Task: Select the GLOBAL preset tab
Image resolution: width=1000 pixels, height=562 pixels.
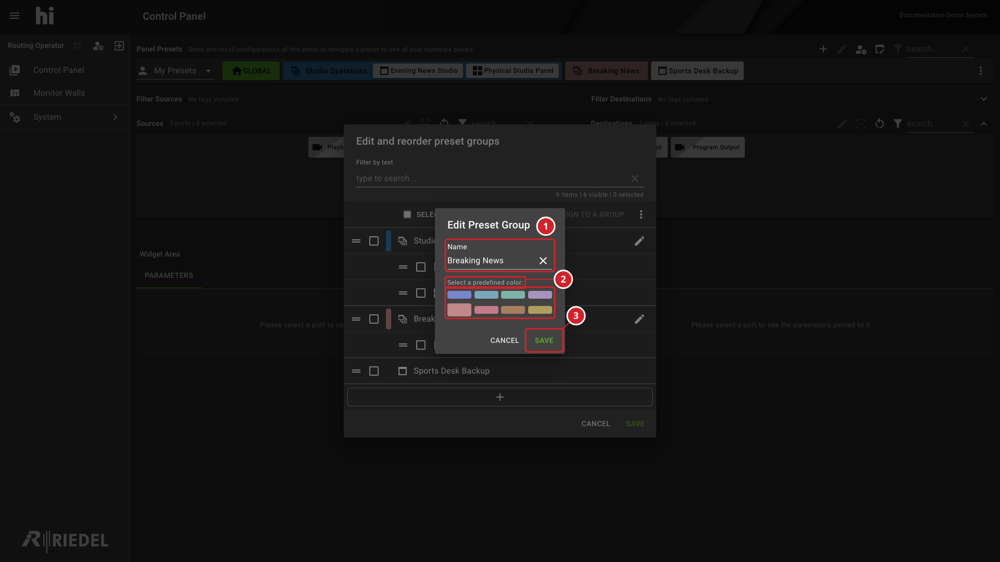Action: click(251, 71)
